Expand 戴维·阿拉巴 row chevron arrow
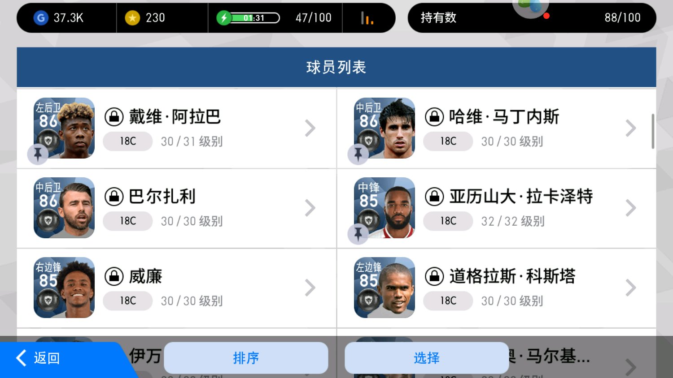673x378 pixels. pos(310,128)
